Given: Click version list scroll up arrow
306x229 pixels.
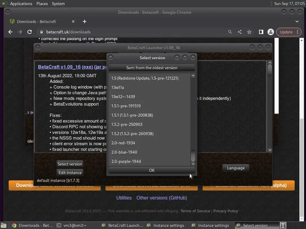Looking at the screenshot, I should coord(193,75).
